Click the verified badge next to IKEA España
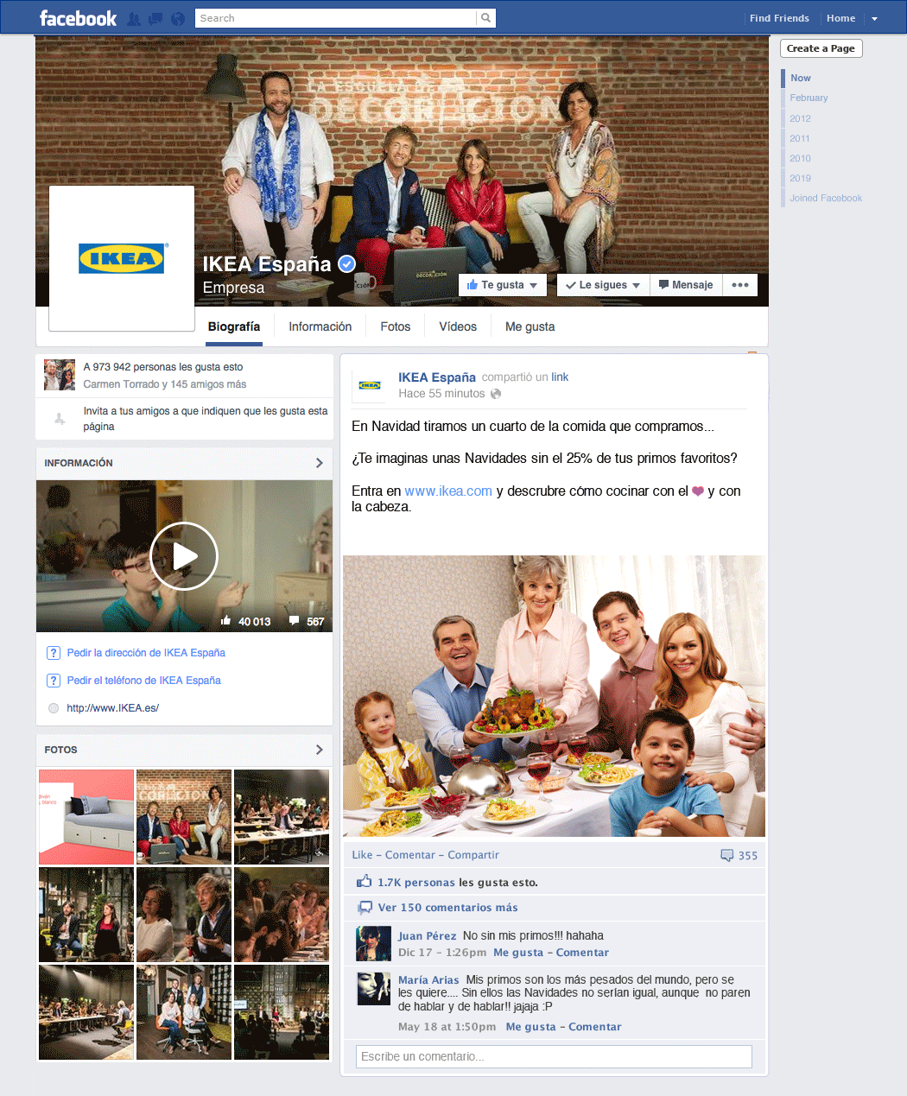Image resolution: width=907 pixels, height=1096 pixels. [346, 264]
